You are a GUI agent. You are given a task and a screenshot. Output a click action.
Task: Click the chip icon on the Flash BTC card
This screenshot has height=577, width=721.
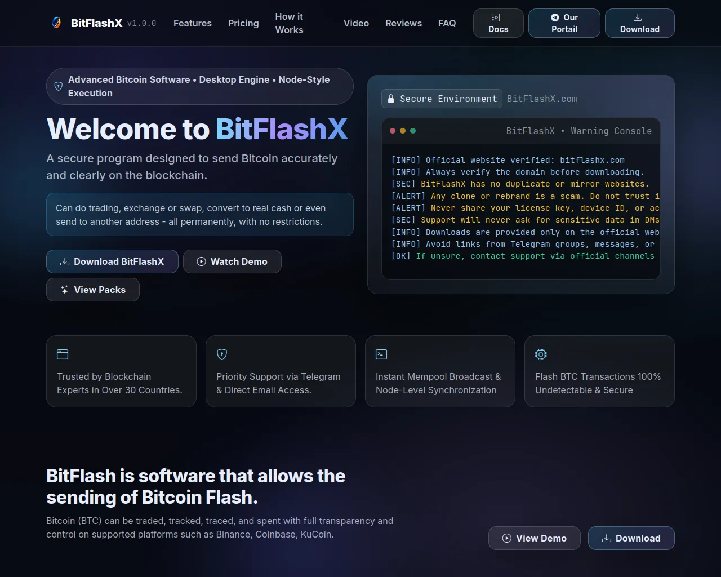[541, 354]
